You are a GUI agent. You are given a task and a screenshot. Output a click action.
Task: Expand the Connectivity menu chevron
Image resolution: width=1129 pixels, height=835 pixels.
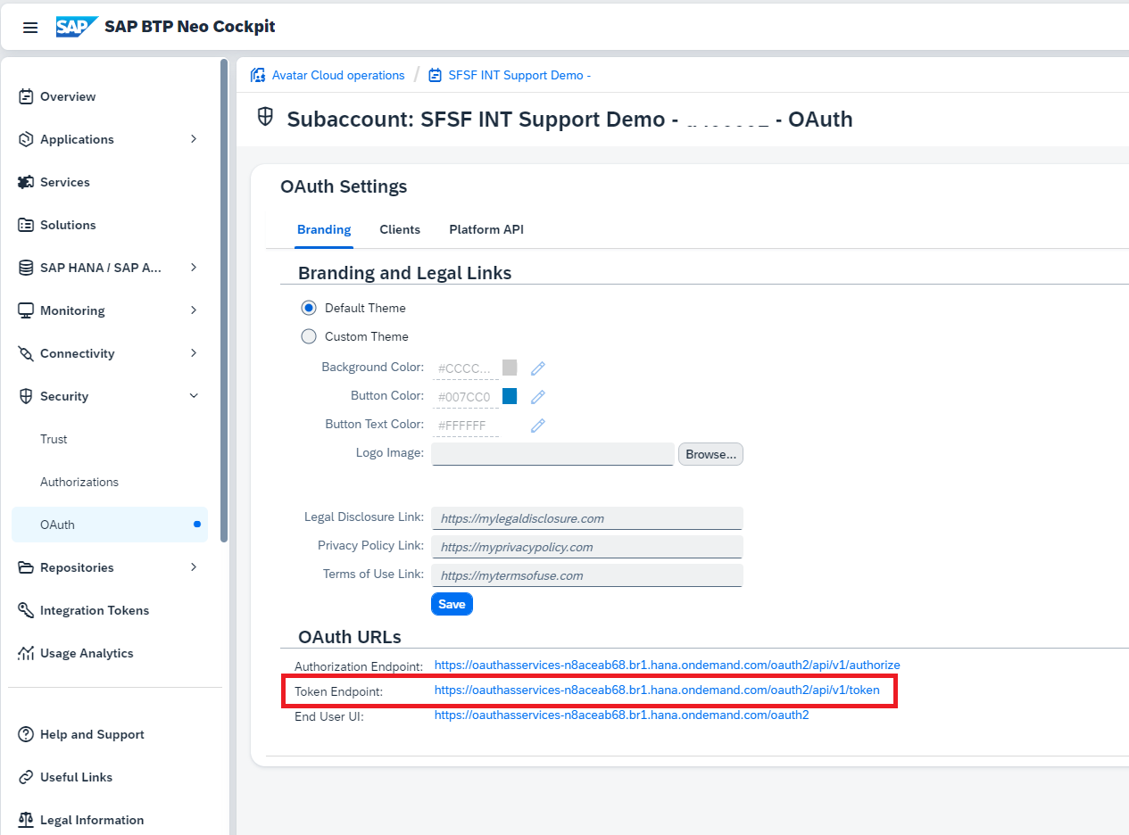[x=194, y=353]
